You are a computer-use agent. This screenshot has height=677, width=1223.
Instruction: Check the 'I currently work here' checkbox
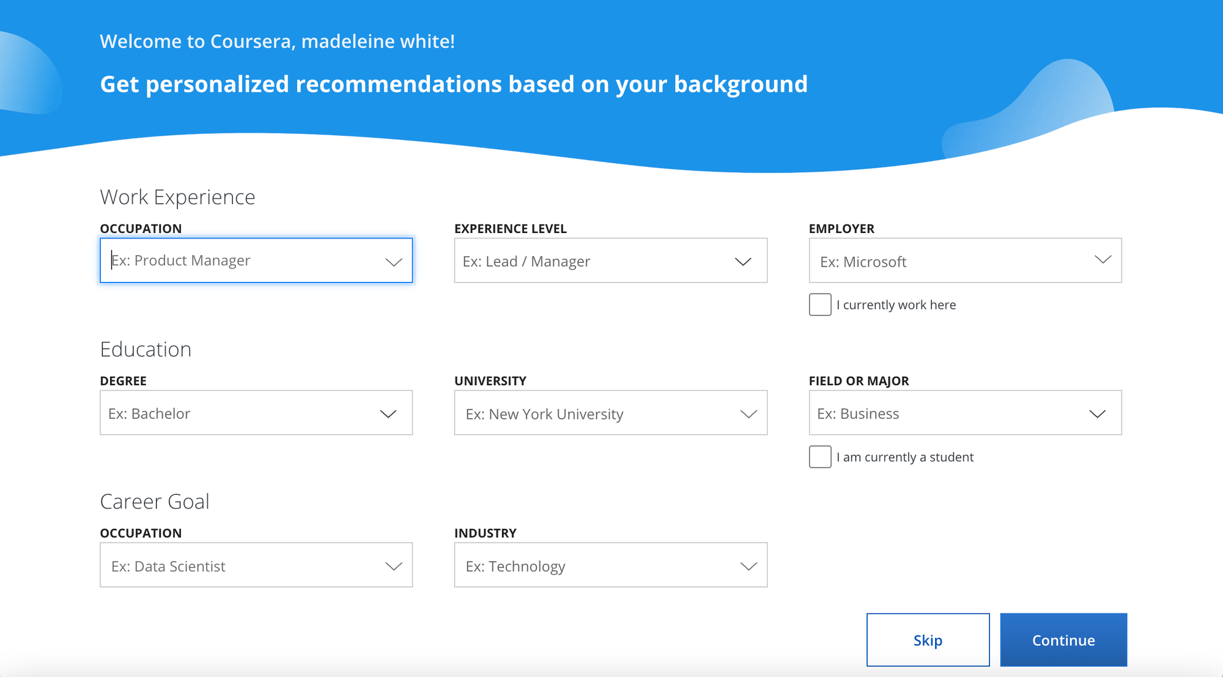pos(819,305)
